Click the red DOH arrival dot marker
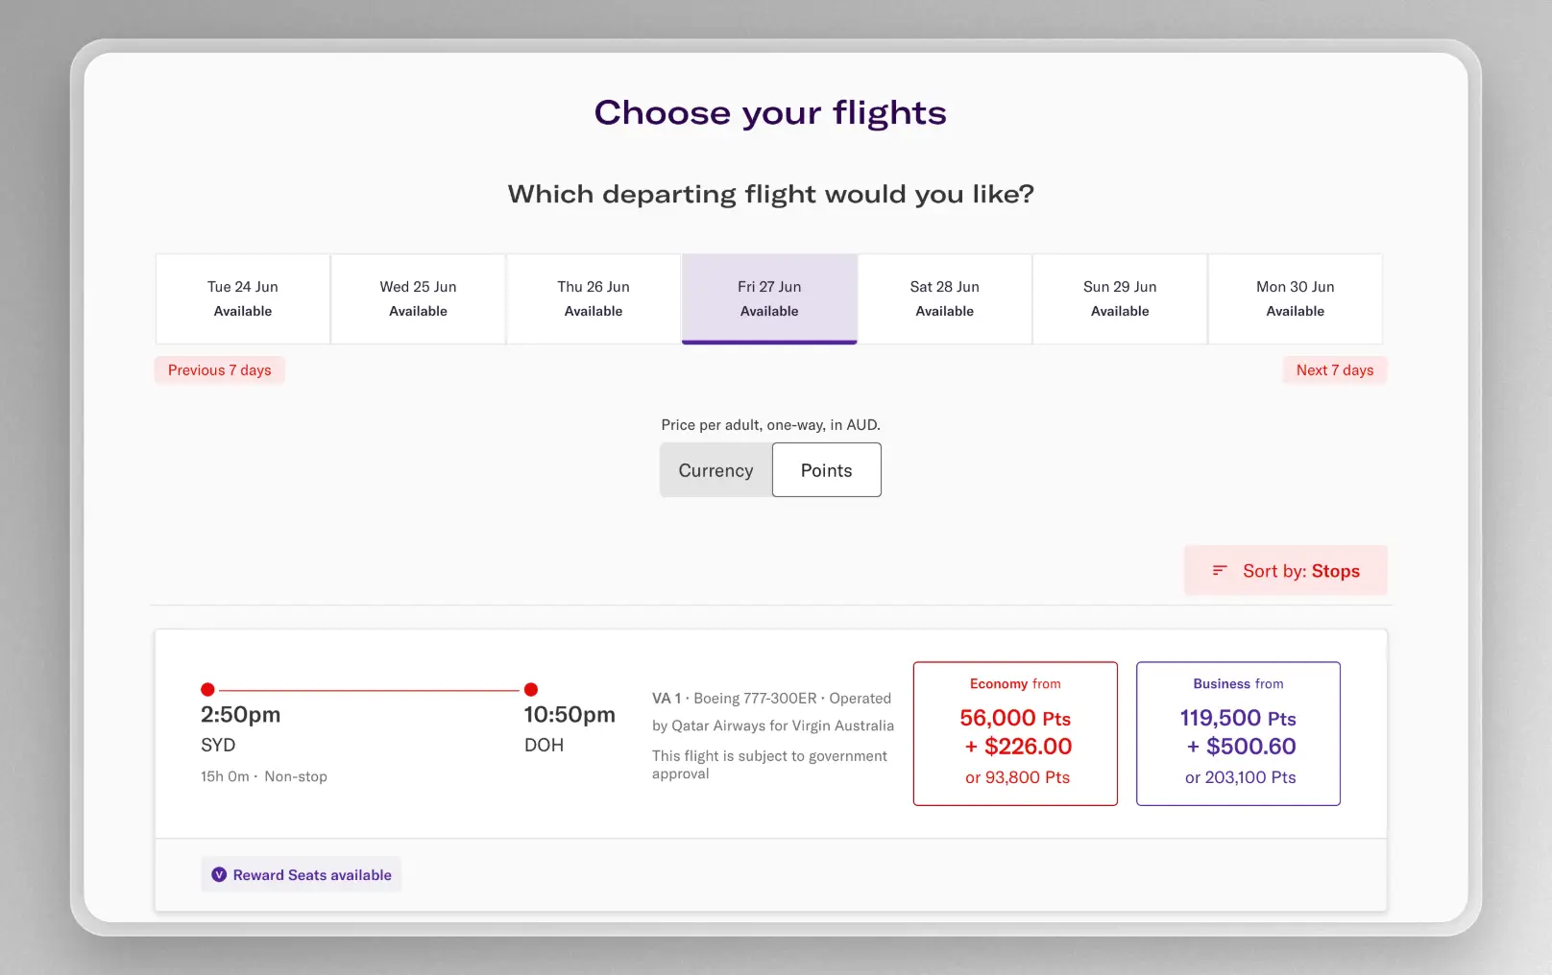 point(531,689)
